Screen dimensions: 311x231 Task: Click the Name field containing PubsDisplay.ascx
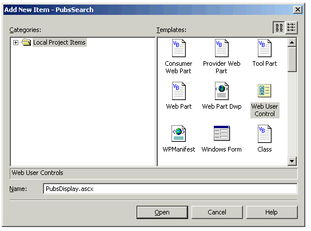tap(170, 189)
